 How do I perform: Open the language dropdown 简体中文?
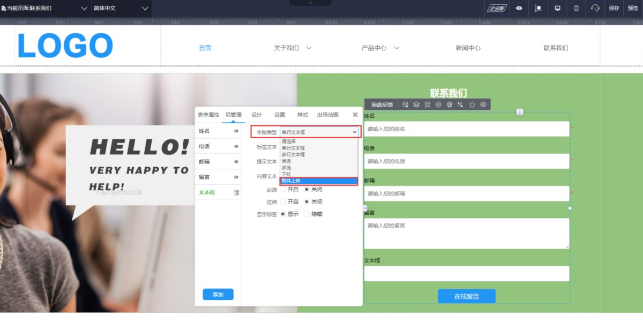tap(121, 8)
